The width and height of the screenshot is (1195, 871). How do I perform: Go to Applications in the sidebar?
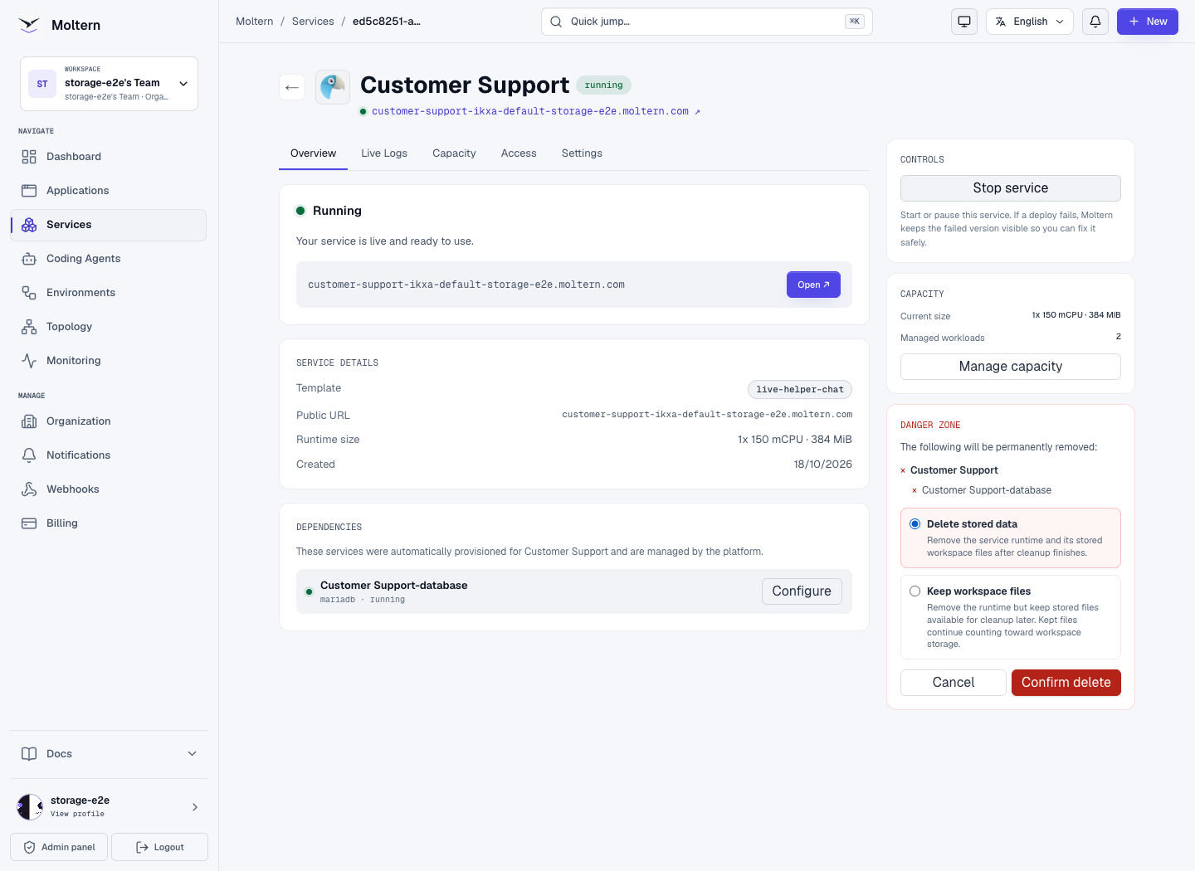pyautogui.click(x=108, y=191)
